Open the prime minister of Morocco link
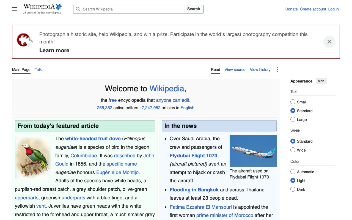This screenshot has height=220, width=352. [225, 215]
